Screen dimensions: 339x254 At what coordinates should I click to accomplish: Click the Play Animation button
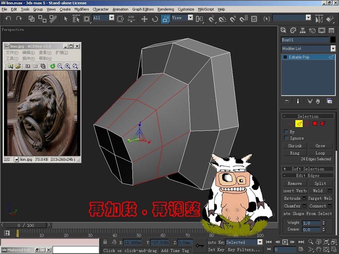click(285, 242)
